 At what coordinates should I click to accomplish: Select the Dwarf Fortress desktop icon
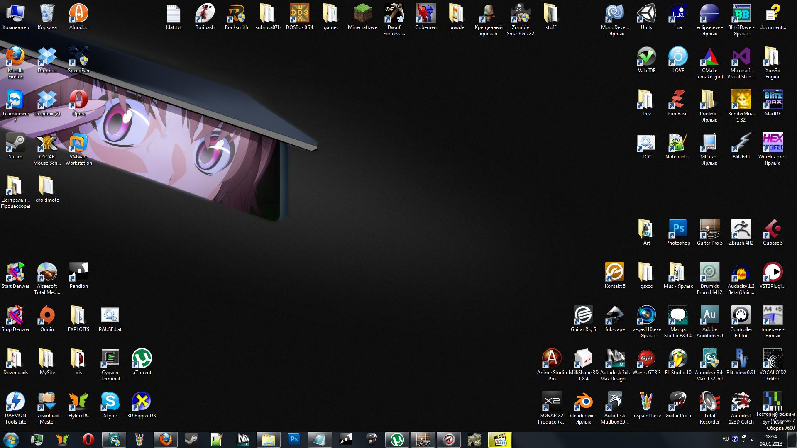coord(394,15)
